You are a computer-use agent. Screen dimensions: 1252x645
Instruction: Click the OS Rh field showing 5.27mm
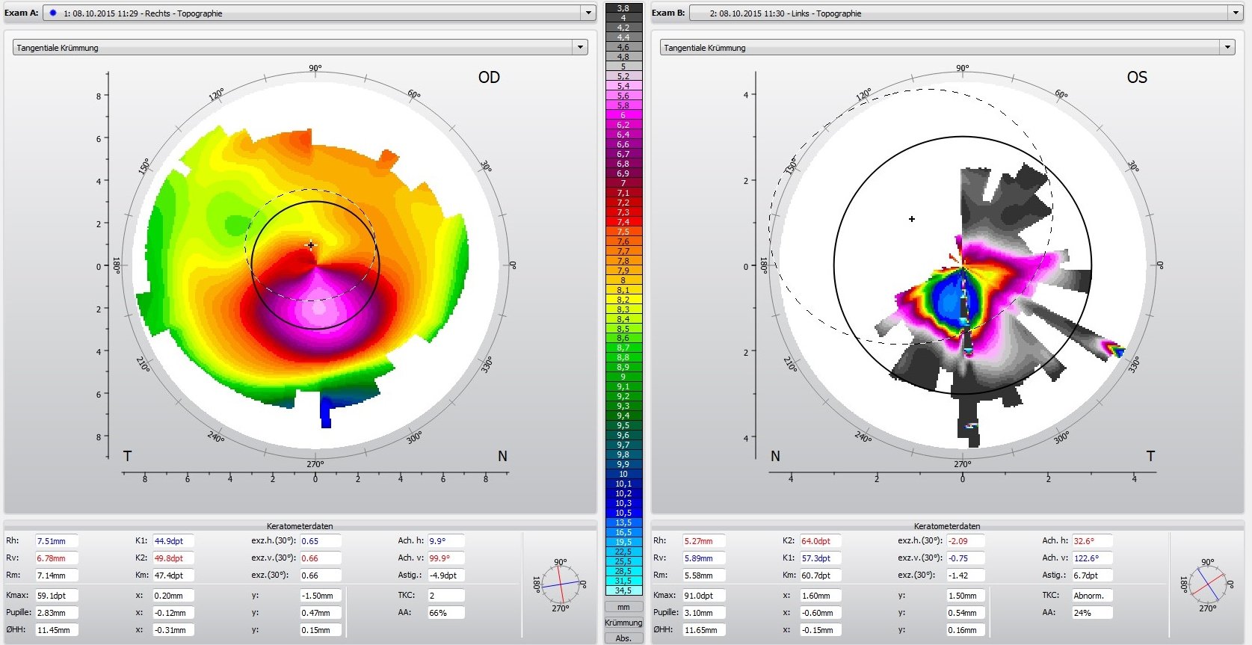coord(703,540)
